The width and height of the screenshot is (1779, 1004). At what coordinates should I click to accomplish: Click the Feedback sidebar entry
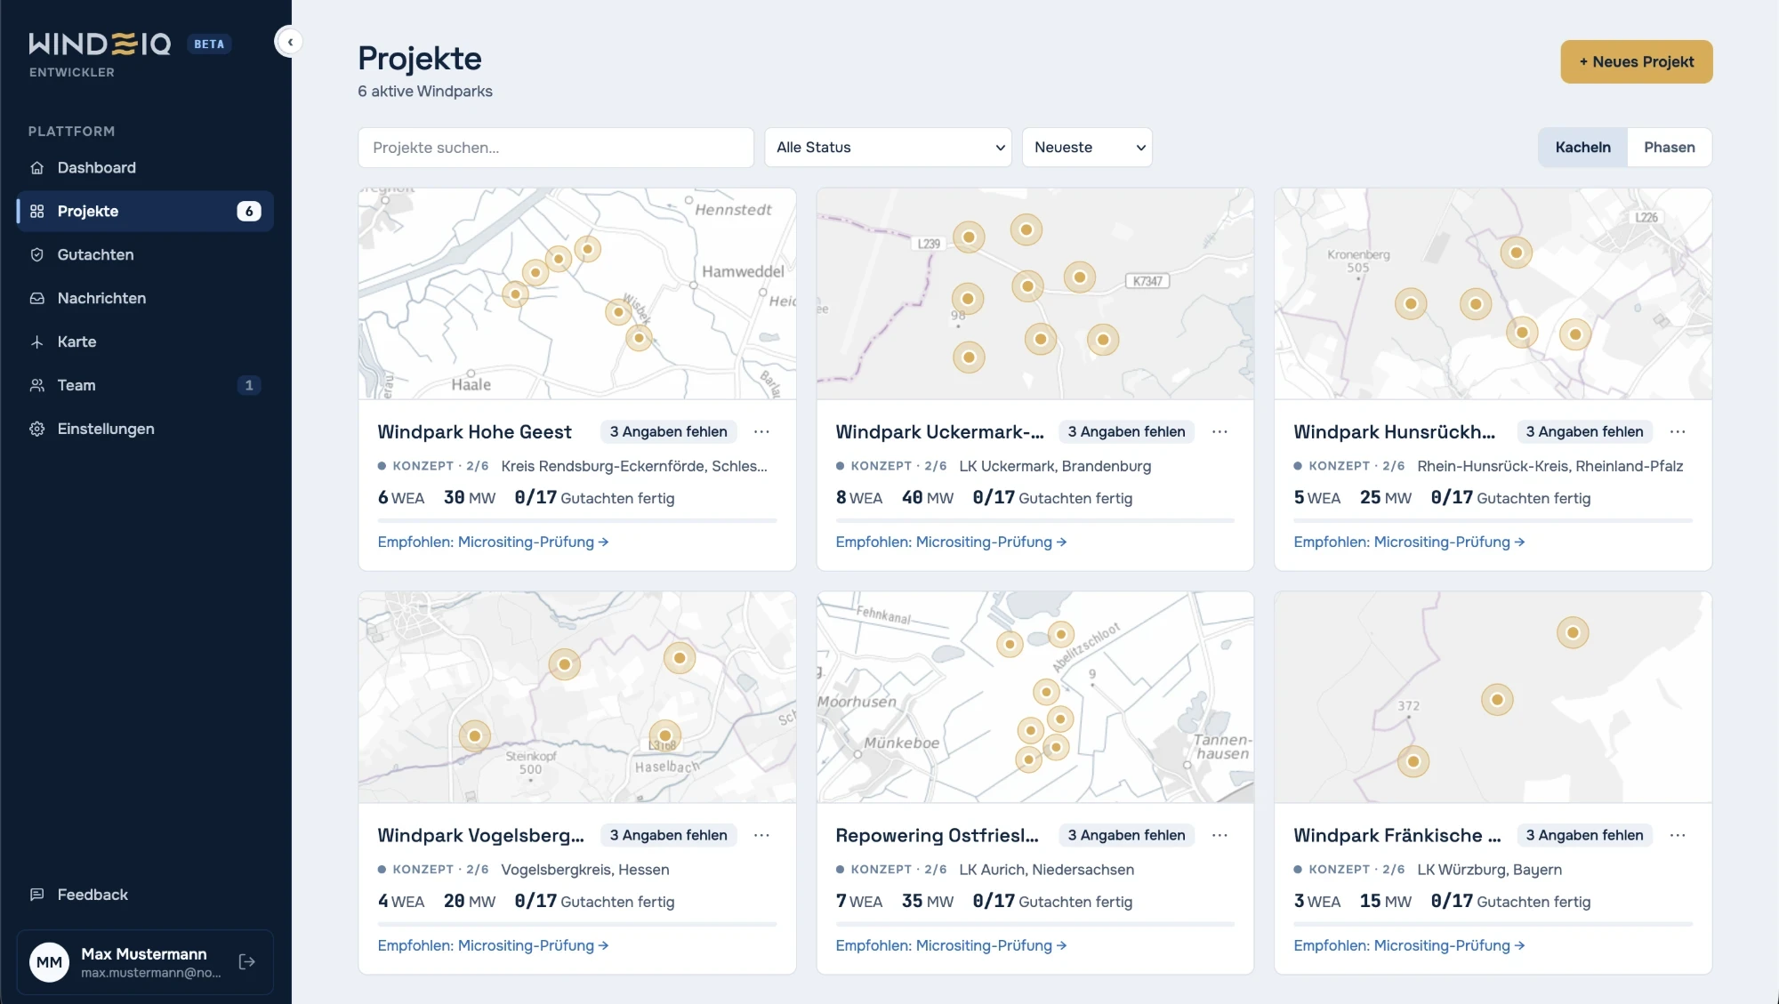145,895
